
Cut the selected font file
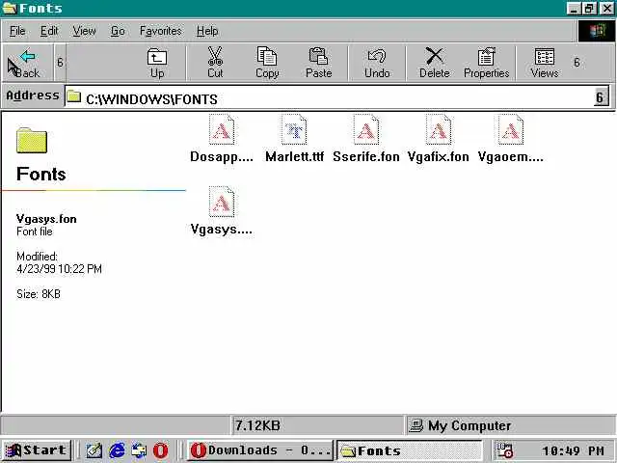coord(215,63)
